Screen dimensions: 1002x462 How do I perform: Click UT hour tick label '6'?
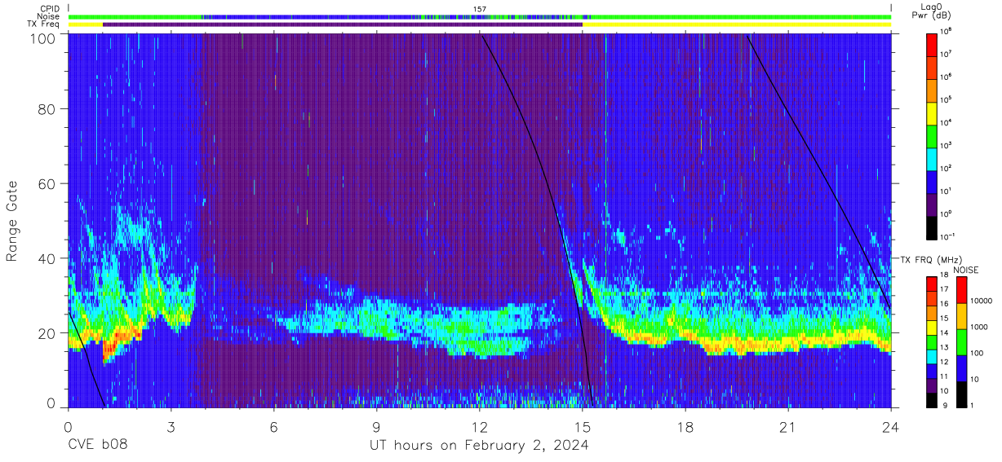click(x=273, y=426)
